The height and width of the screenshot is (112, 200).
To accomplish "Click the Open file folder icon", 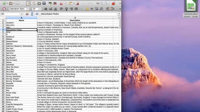I will click(11, 3).
